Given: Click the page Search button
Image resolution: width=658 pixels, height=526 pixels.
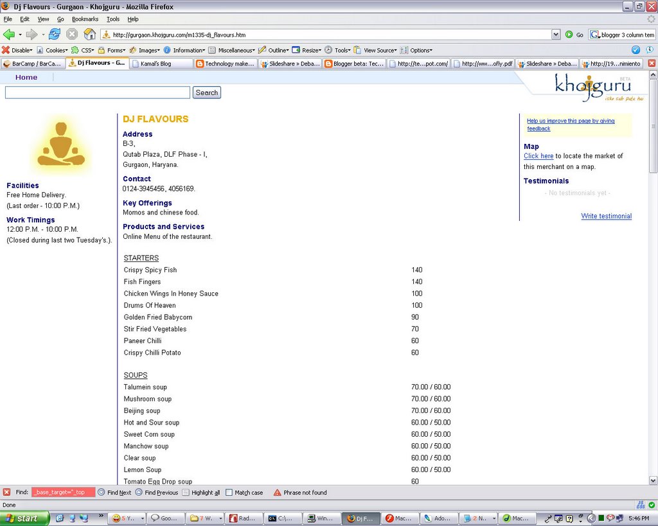Looking at the screenshot, I should click(x=207, y=92).
